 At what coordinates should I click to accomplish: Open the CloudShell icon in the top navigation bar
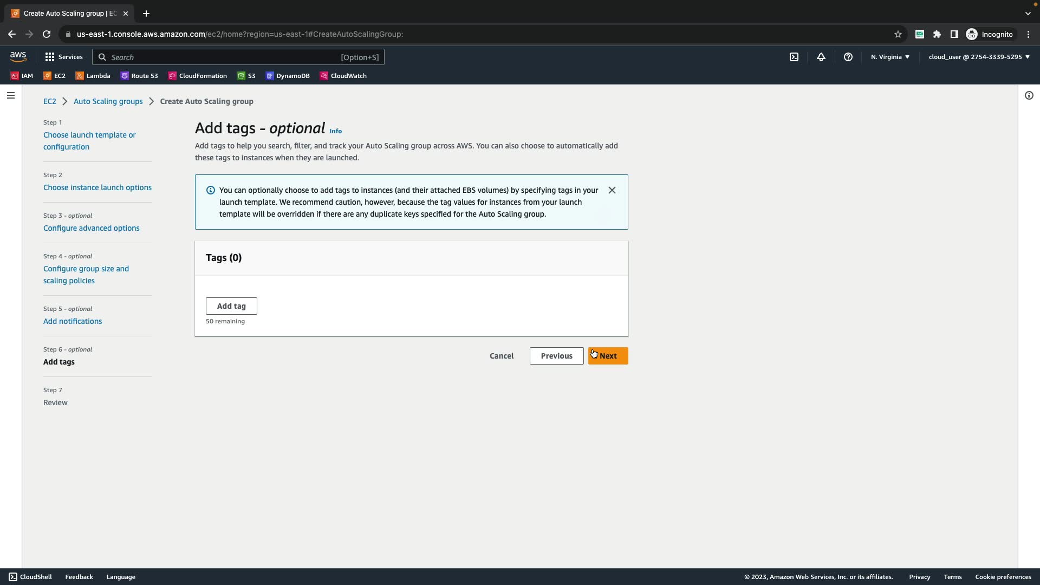[794, 57]
